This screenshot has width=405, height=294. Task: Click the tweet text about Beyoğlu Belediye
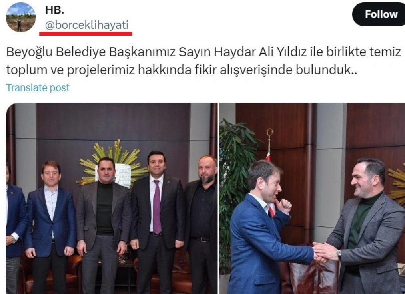coord(203,61)
